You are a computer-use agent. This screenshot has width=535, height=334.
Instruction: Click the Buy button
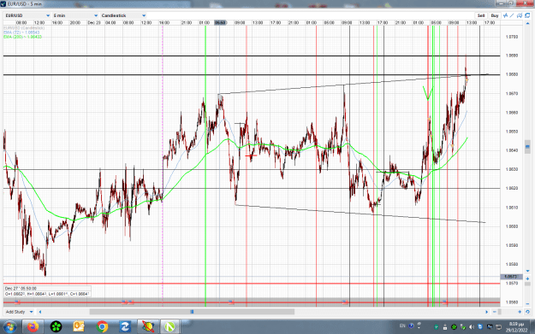495,15
